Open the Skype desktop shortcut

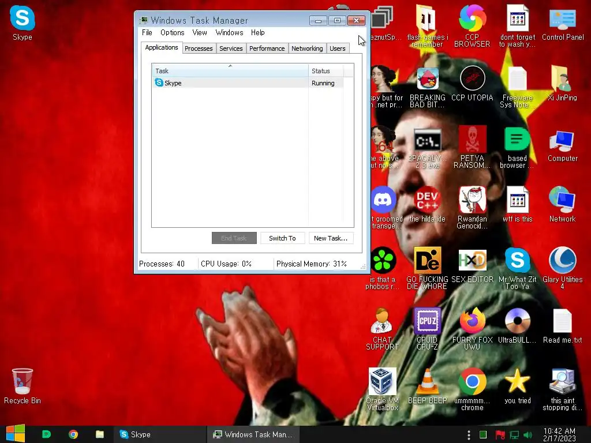coord(23,22)
